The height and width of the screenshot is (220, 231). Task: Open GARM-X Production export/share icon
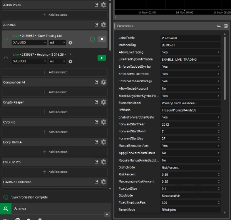[96, 182]
